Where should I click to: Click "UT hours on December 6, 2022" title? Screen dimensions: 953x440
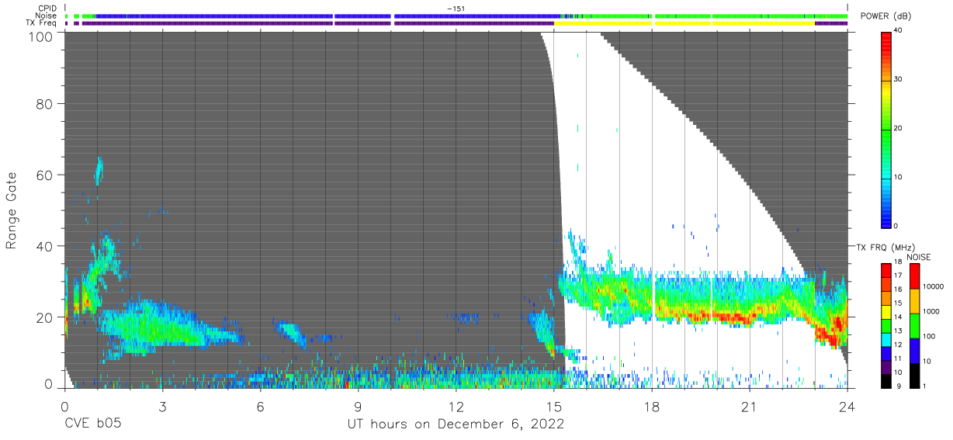point(455,424)
